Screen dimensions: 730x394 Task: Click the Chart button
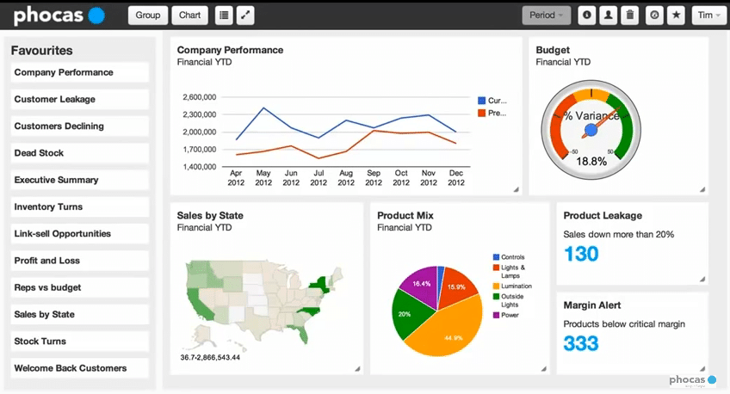coord(189,15)
